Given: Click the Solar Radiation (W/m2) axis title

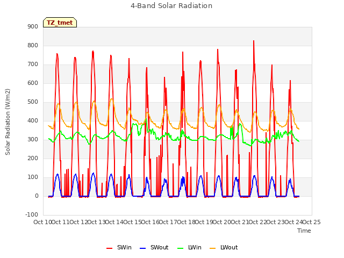Looking at the screenshot, I should pos(8,122).
